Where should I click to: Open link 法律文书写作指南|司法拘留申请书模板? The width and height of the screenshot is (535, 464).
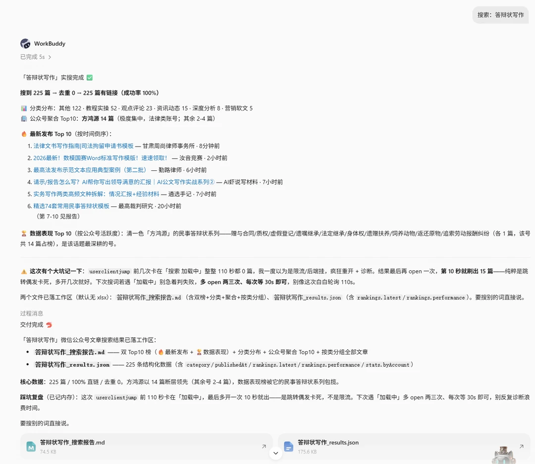pos(83,146)
